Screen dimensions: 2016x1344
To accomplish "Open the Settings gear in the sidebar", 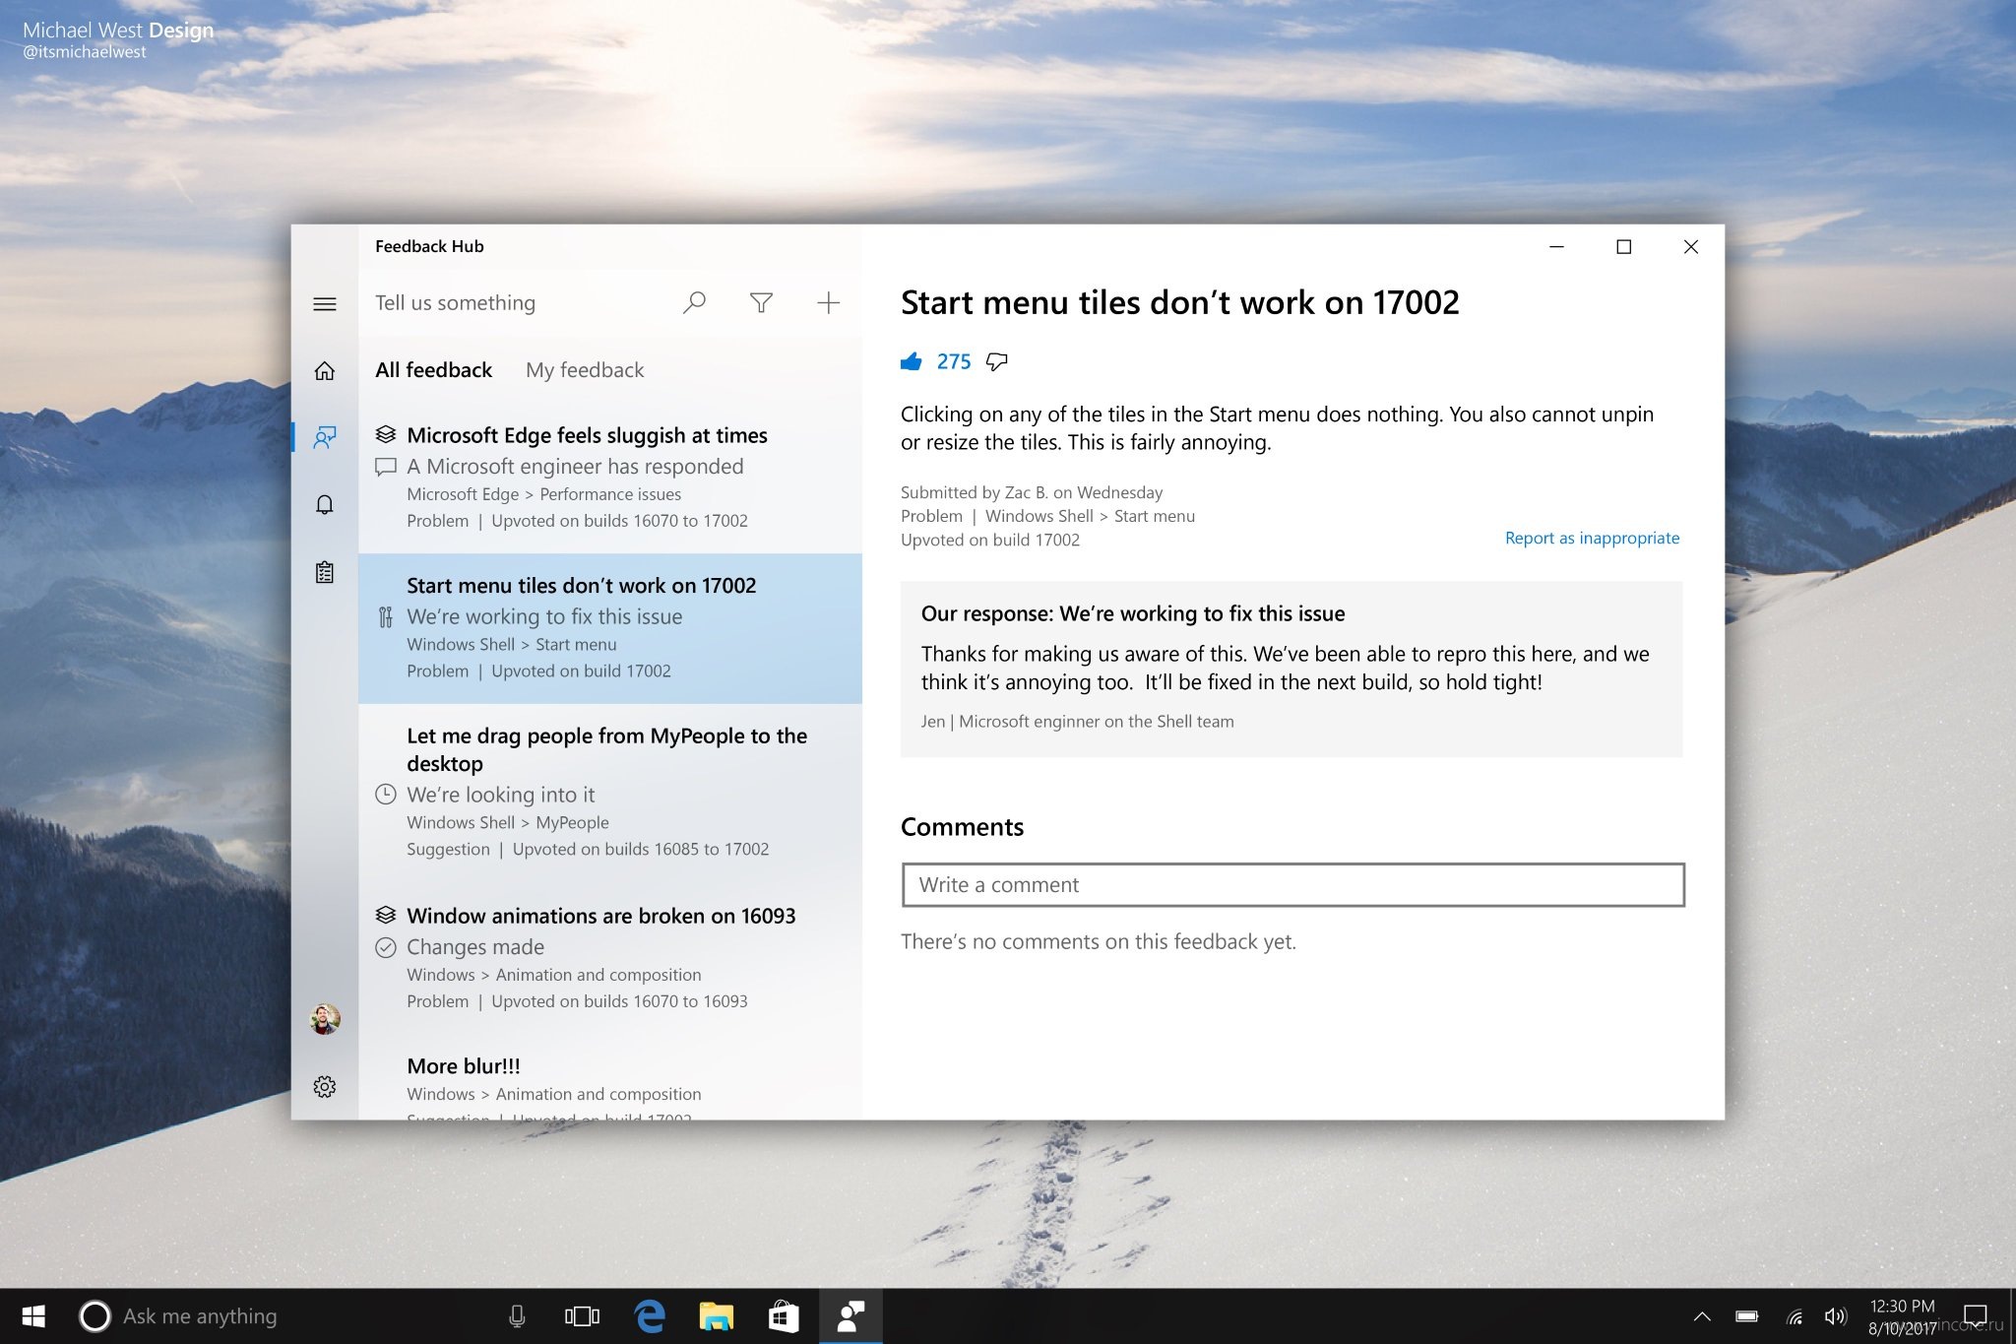I will click(325, 1086).
